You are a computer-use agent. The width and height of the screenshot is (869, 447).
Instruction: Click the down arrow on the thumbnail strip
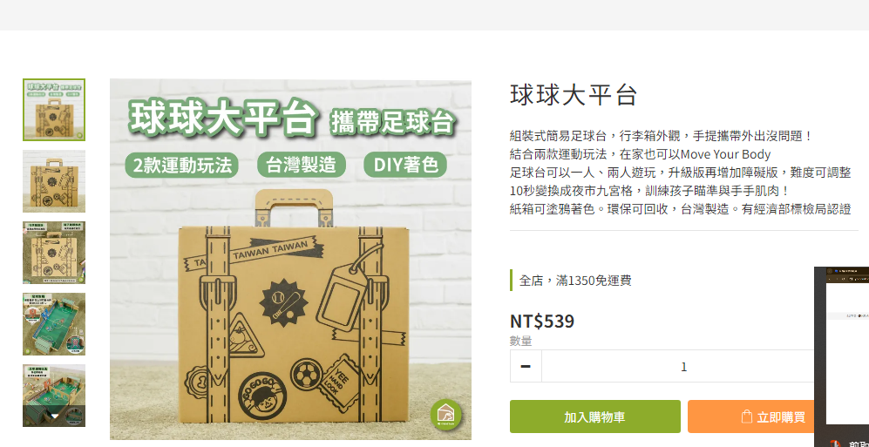click(x=54, y=416)
